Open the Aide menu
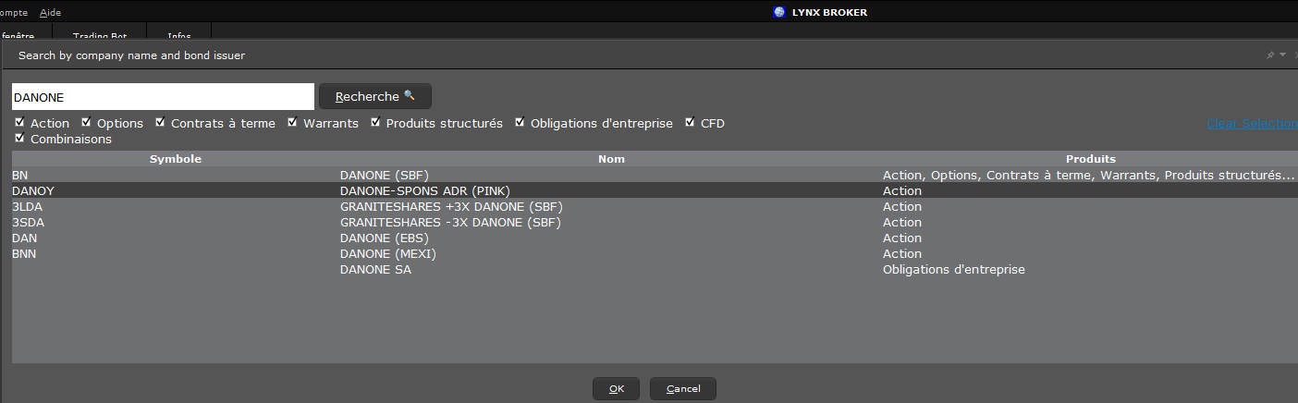Image resolution: width=1298 pixels, height=403 pixels. [x=50, y=12]
